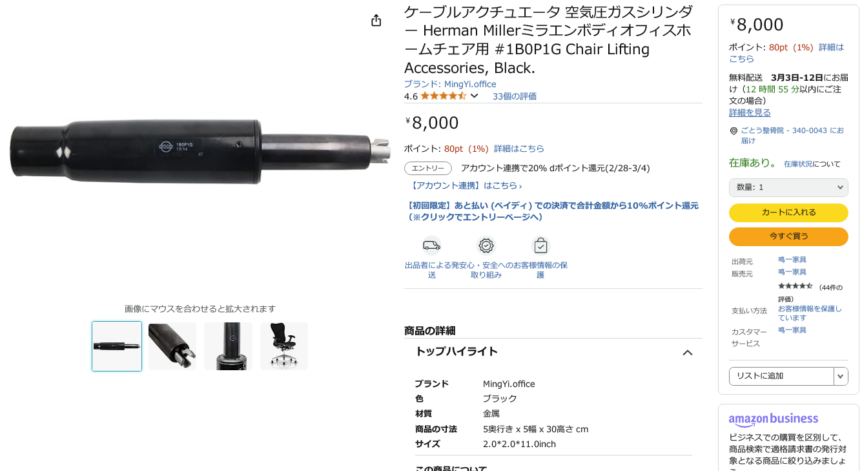This screenshot has height=471, width=862.
Task: Open the quantity dropdown
Action: (x=788, y=187)
